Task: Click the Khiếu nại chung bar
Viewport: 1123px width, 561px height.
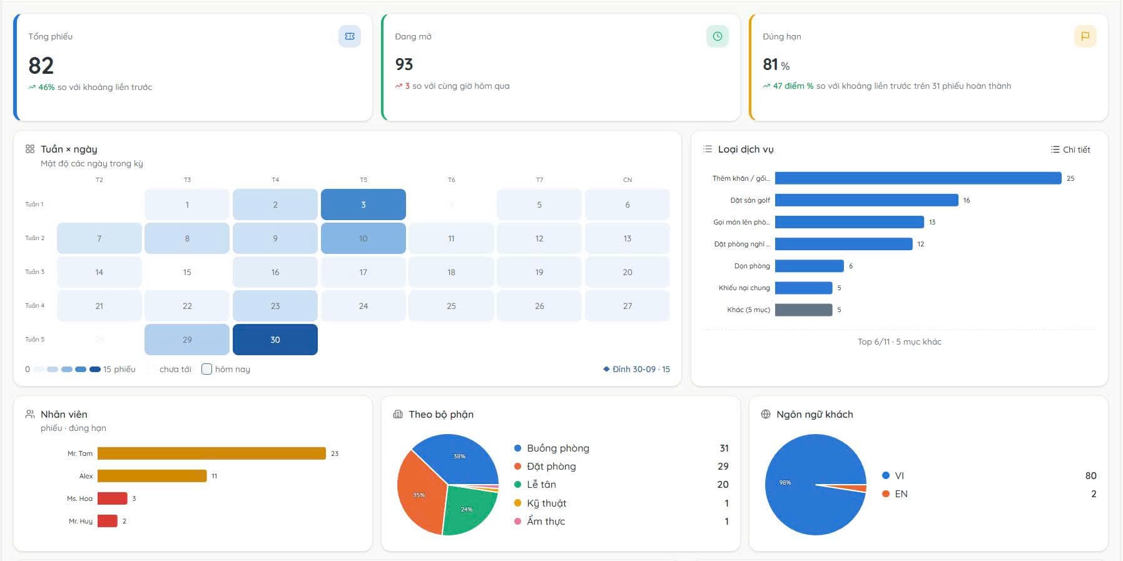Action: [804, 288]
